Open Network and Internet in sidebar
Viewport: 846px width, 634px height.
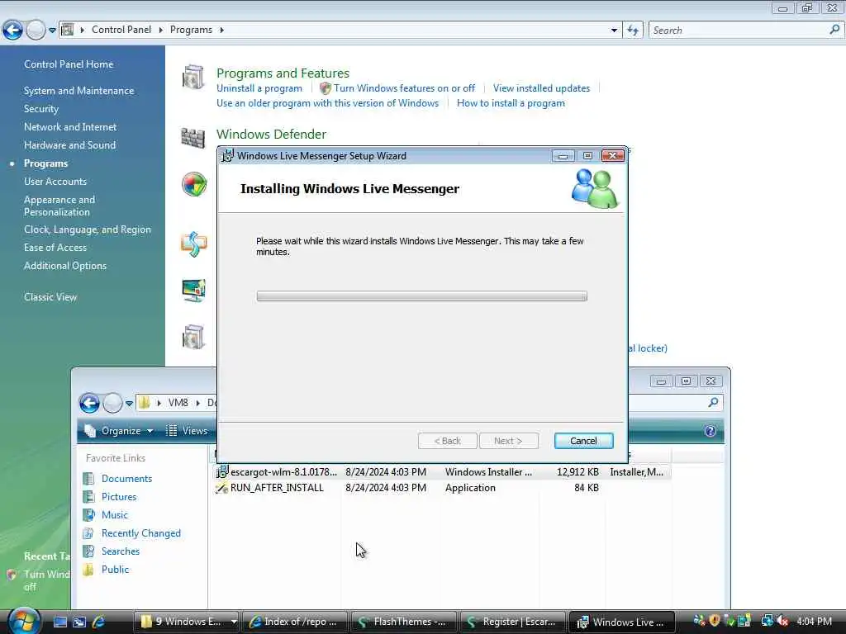coord(70,127)
